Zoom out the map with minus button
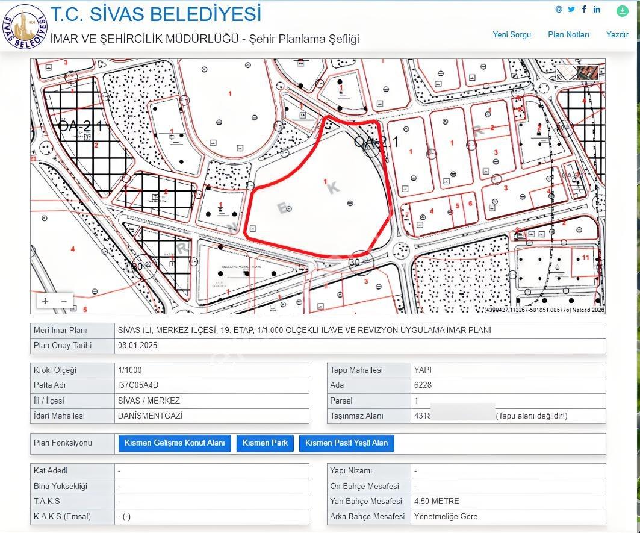 (64, 301)
